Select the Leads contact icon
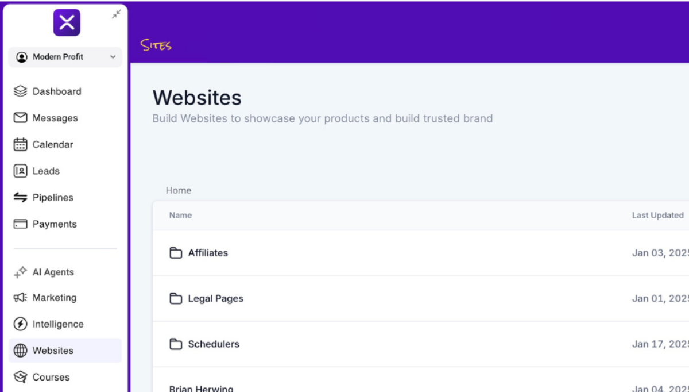This screenshot has width=689, height=392. click(21, 171)
